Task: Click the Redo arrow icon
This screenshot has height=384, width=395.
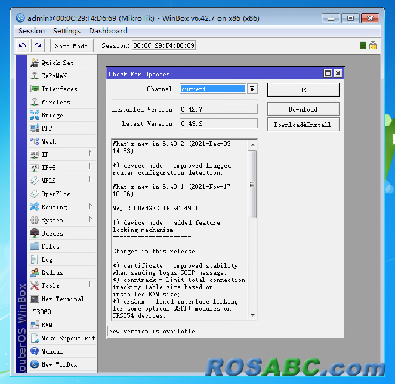Action: (38, 45)
